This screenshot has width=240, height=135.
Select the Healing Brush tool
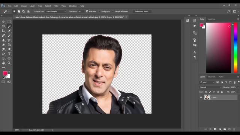point(3,36)
